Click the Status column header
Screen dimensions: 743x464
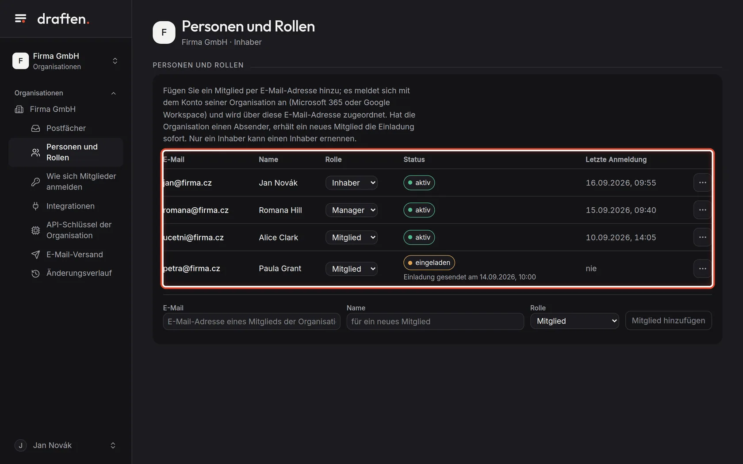tap(414, 160)
